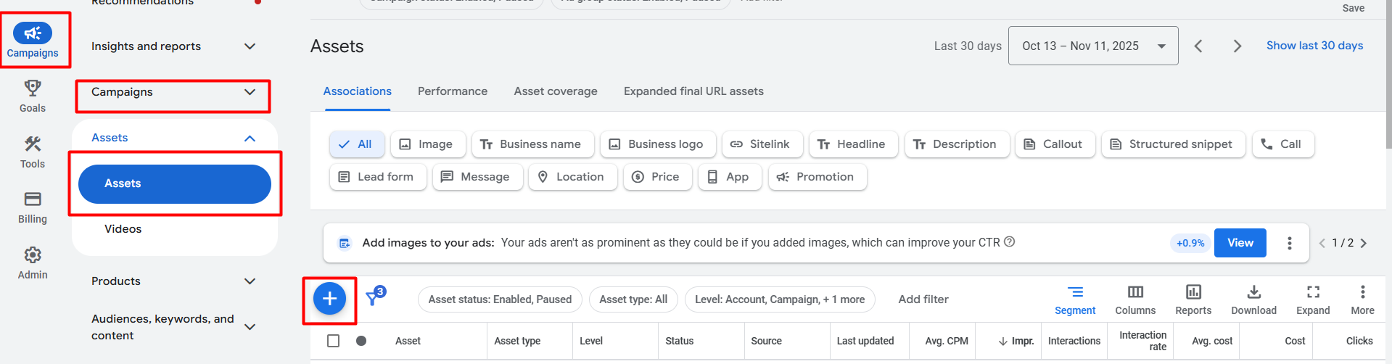Click the blue plus add asset button
Image resolution: width=1392 pixels, height=364 pixels.
[x=329, y=299]
